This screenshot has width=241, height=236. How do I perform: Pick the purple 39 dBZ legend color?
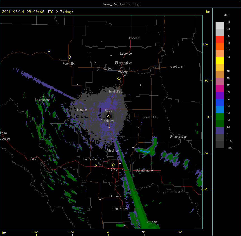[x=220, y=95]
